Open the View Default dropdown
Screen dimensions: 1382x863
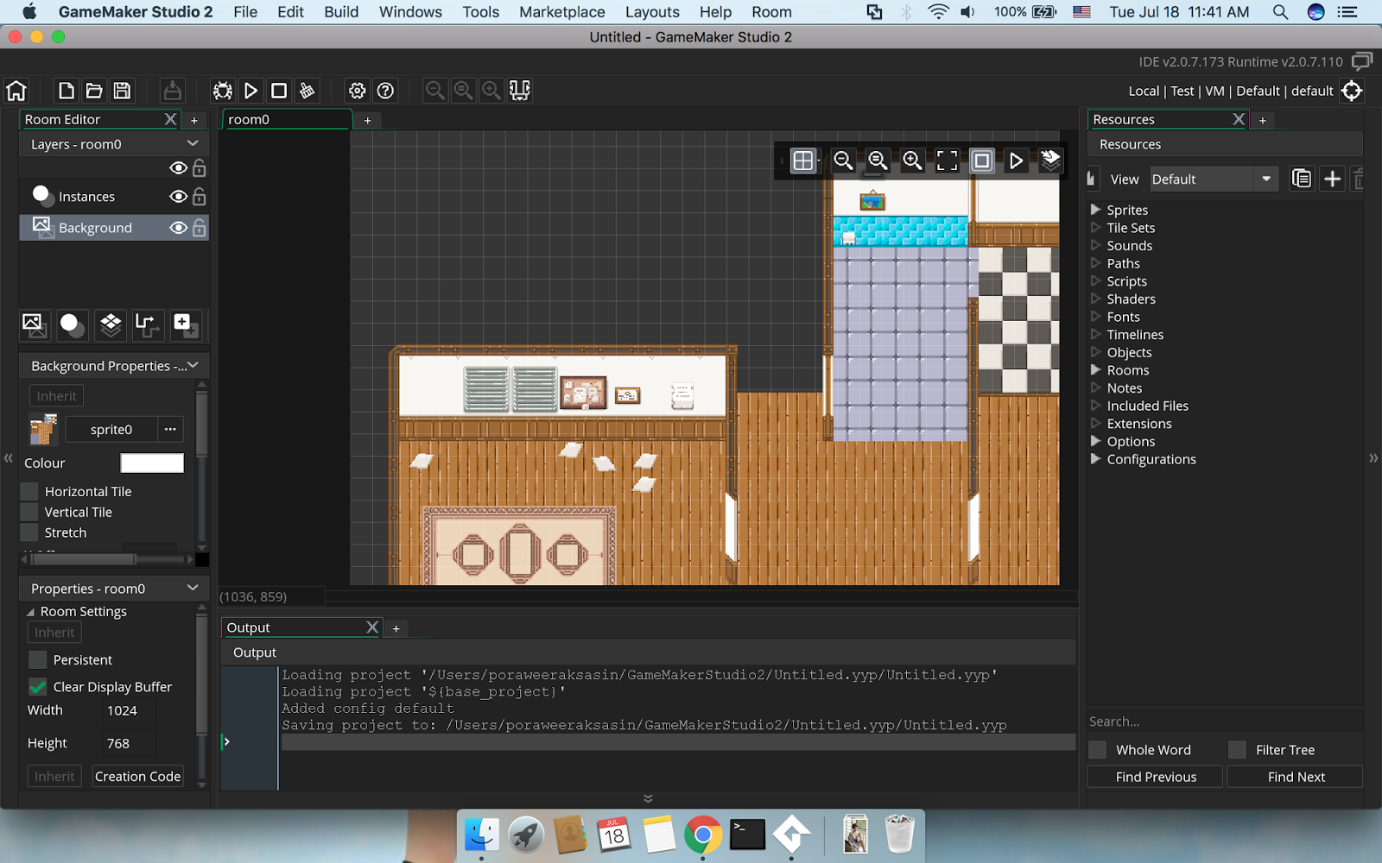tap(1214, 179)
